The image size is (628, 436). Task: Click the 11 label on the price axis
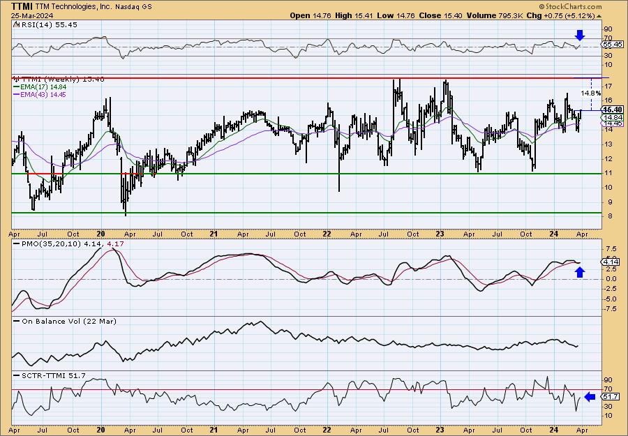608,173
